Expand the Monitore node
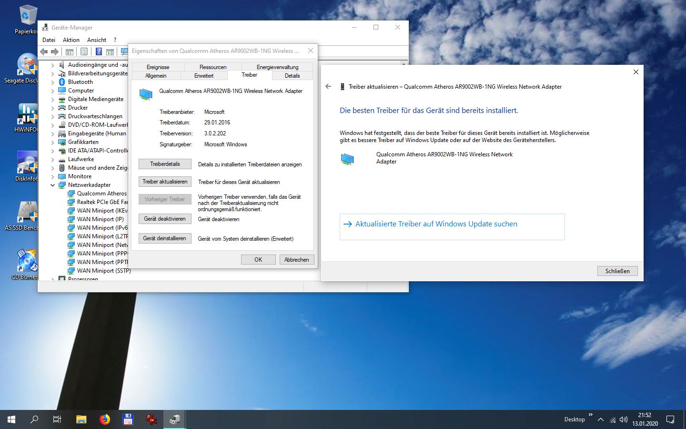The height and width of the screenshot is (429, 686). [52, 176]
